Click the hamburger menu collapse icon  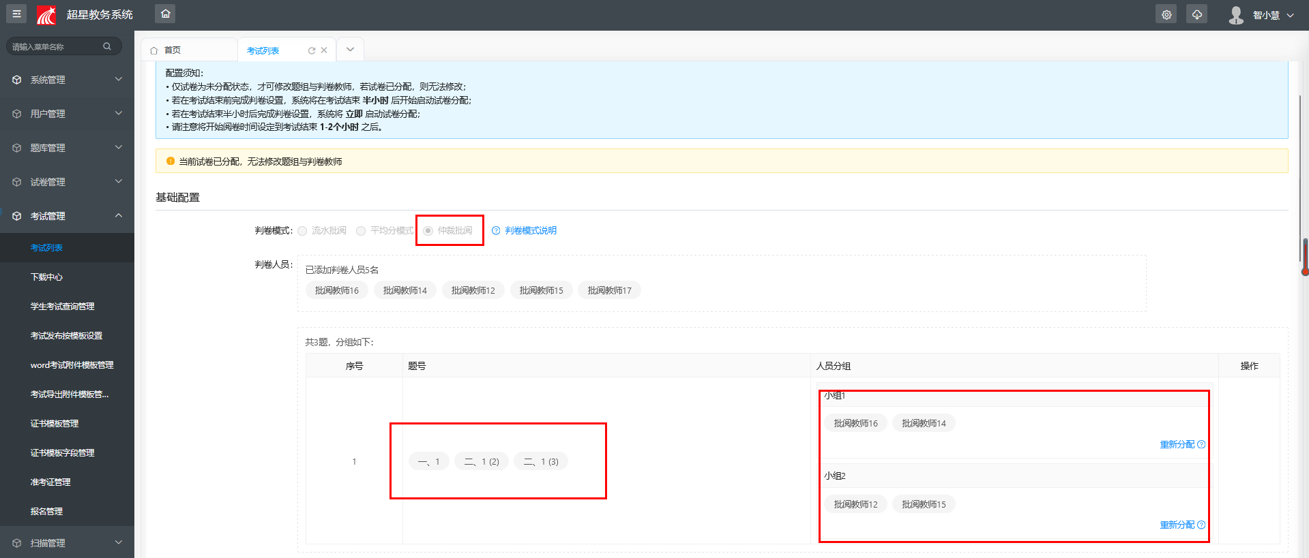coord(16,14)
